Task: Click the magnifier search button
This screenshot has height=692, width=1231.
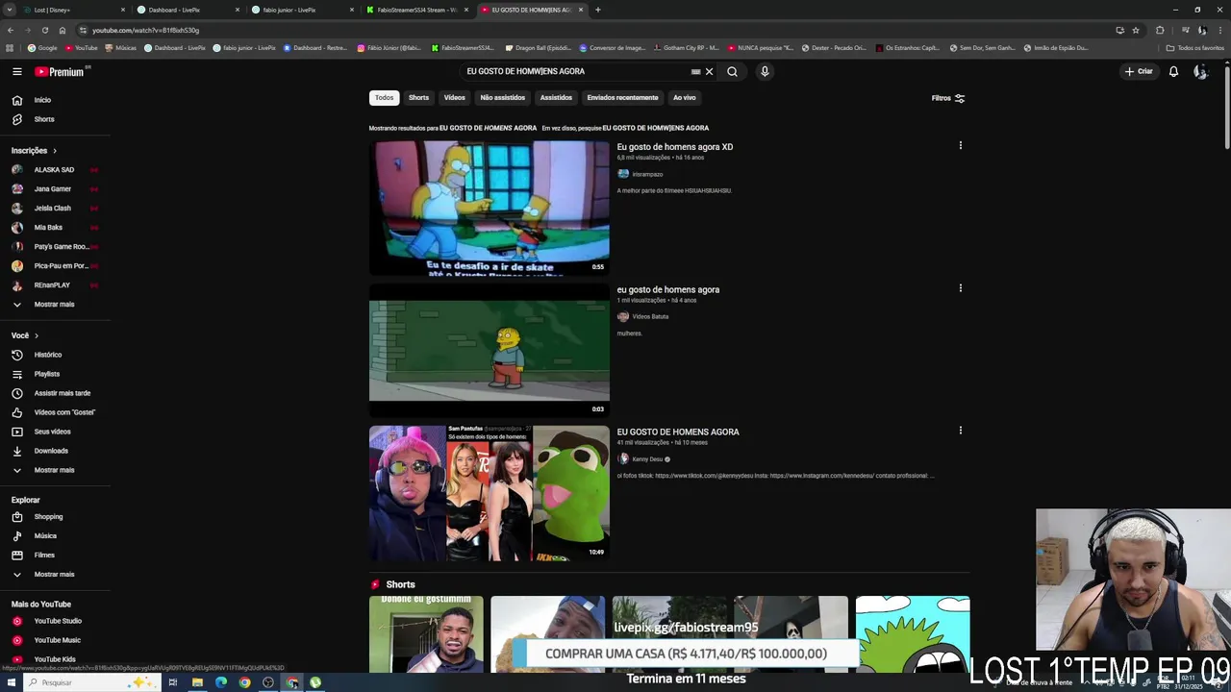Action: click(x=732, y=71)
